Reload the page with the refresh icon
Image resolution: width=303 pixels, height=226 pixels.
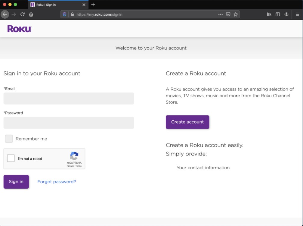point(22,14)
